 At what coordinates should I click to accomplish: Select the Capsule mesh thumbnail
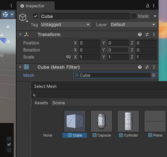(x=101, y=121)
